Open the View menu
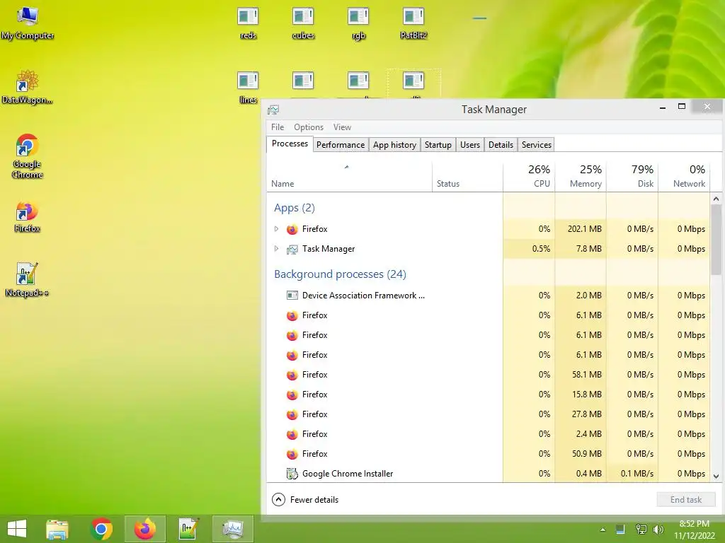This screenshot has height=543, width=725. (x=342, y=127)
